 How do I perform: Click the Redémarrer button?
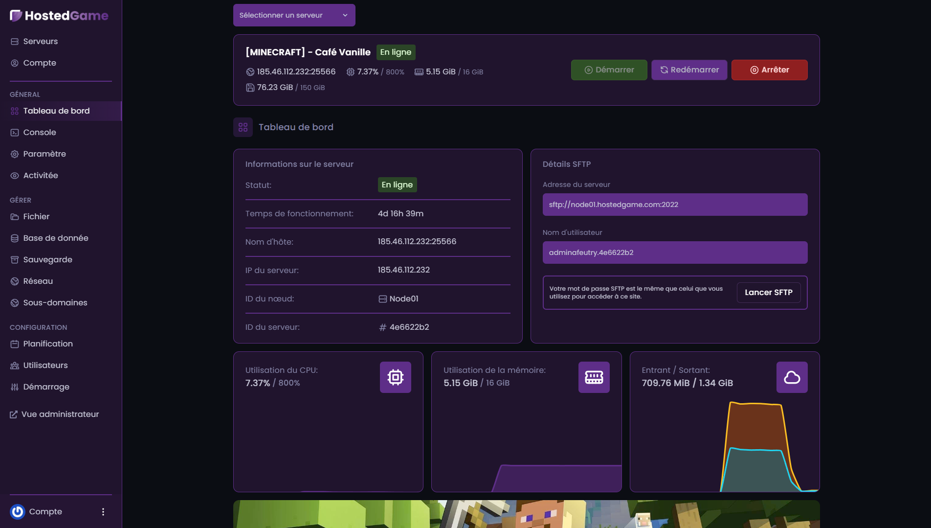pos(689,70)
